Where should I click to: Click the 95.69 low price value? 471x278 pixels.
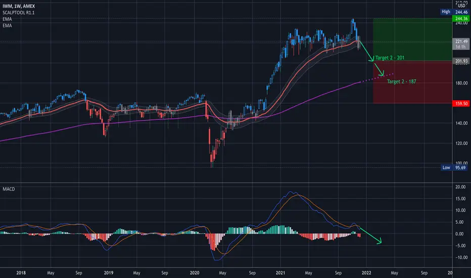coord(460,168)
